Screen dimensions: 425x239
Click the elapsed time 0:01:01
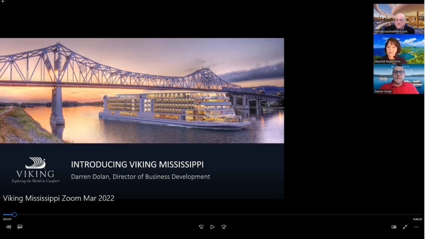[7, 219]
